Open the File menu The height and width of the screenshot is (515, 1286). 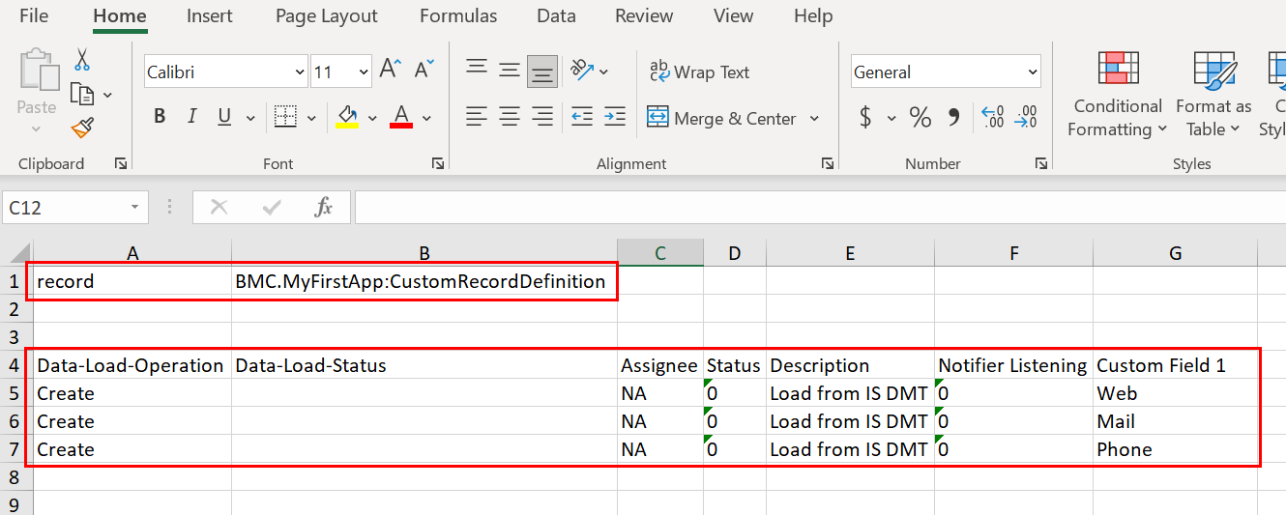tap(34, 15)
